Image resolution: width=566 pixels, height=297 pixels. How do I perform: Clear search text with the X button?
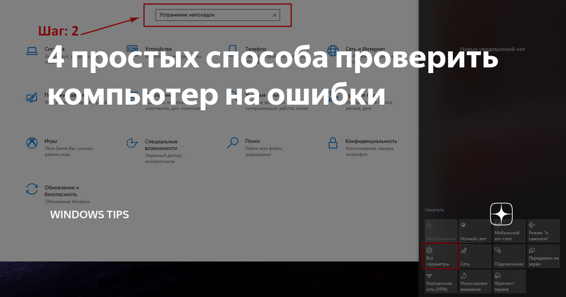(x=275, y=15)
